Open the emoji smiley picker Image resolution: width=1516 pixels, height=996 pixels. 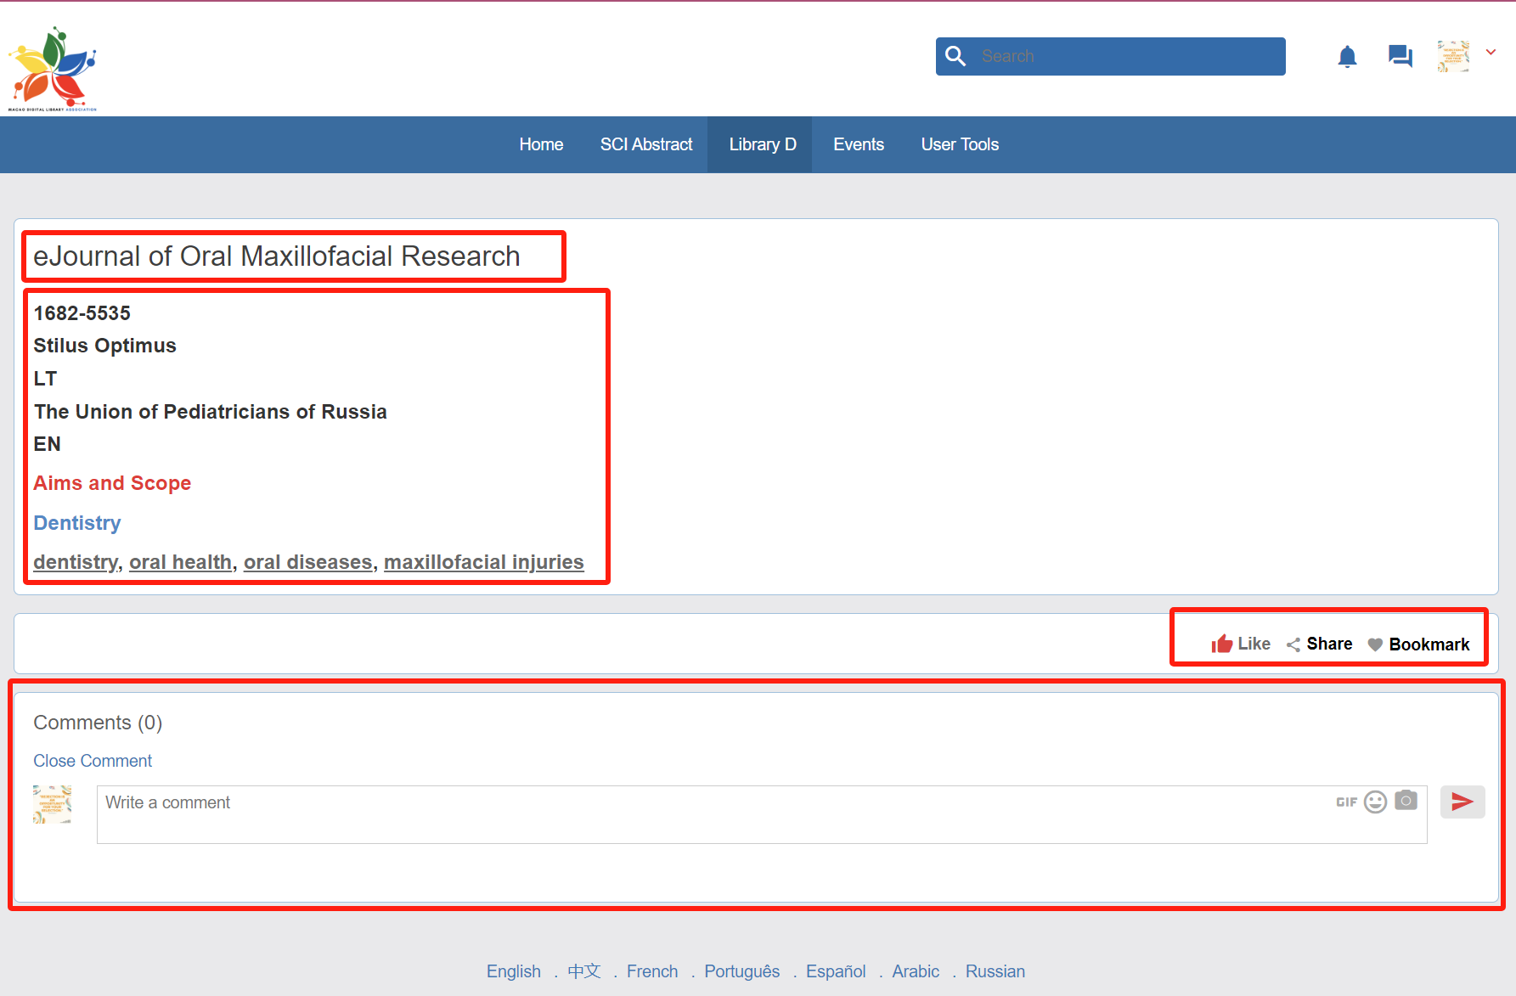point(1375,802)
